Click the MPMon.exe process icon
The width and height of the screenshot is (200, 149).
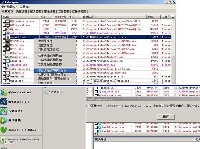[x=8, y=53]
